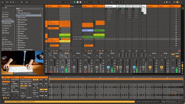Click the Transpose knob in Sample box
The width and height of the screenshot is (185, 104).
(x=23, y=91)
